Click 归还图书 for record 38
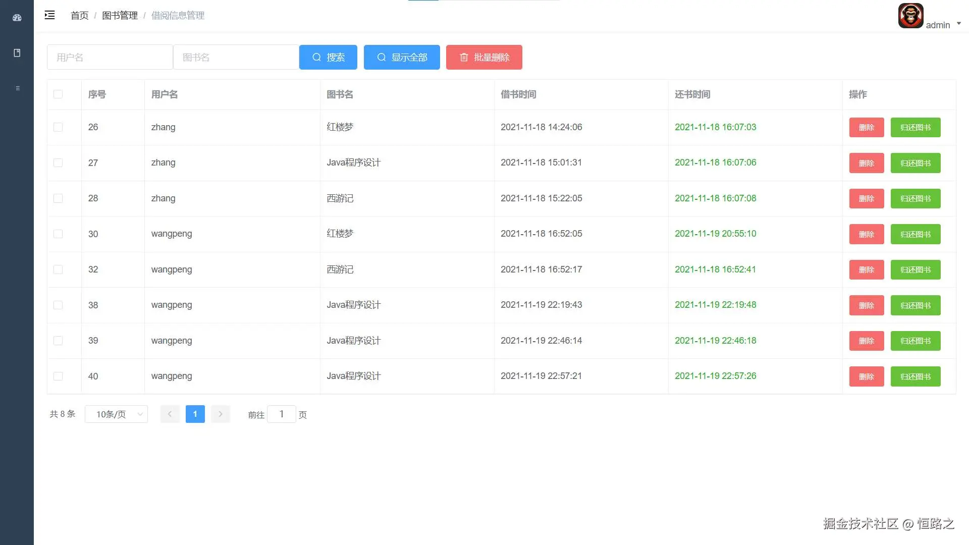Image resolution: width=969 pixels, height=545 pixels. pos(915,305)
